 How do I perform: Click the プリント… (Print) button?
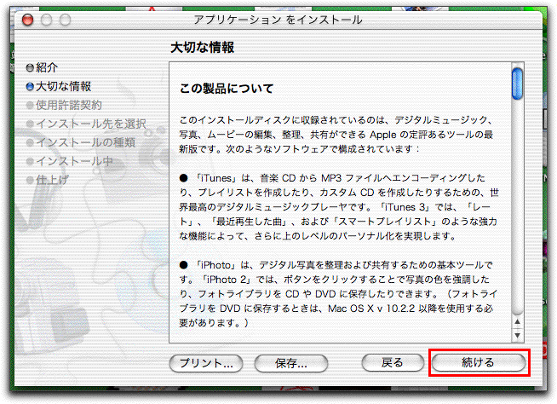206,363
